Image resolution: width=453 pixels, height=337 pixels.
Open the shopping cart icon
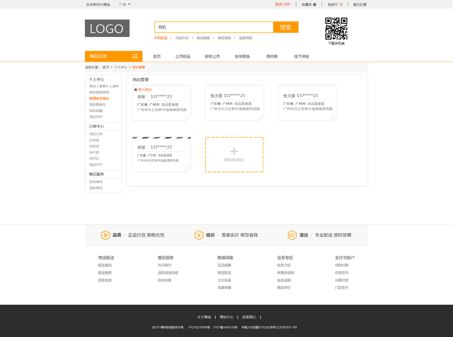pos(341,4)
